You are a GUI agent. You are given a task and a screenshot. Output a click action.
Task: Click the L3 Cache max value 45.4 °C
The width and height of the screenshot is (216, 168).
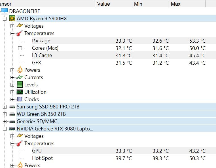pyautogui.click(x=197, y=55)
